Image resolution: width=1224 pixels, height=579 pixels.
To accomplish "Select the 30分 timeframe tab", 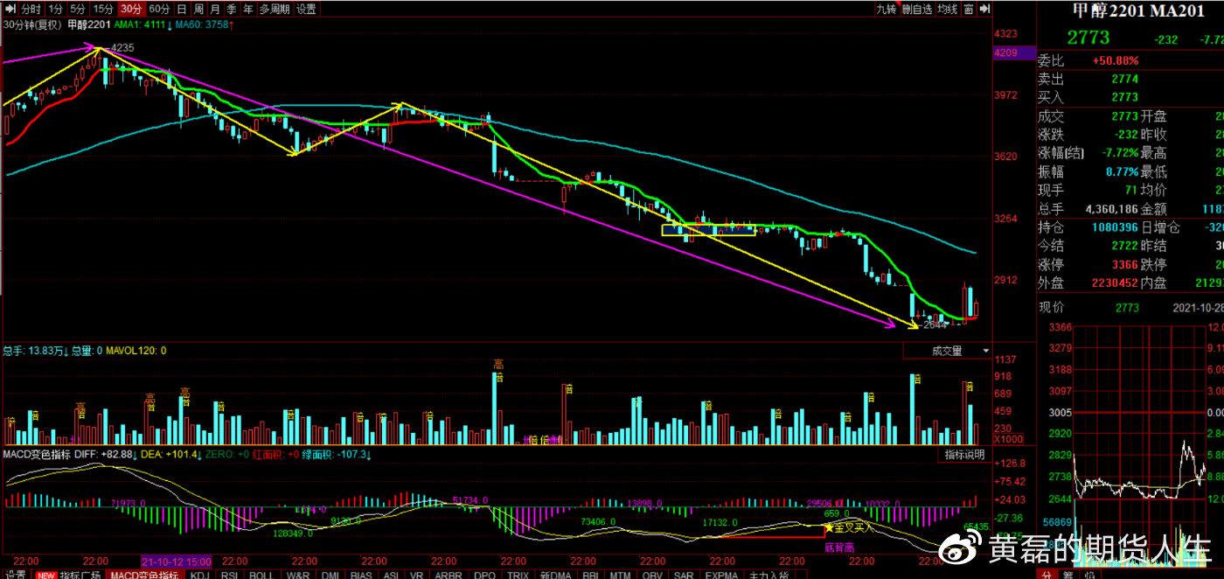I will 131,9.
